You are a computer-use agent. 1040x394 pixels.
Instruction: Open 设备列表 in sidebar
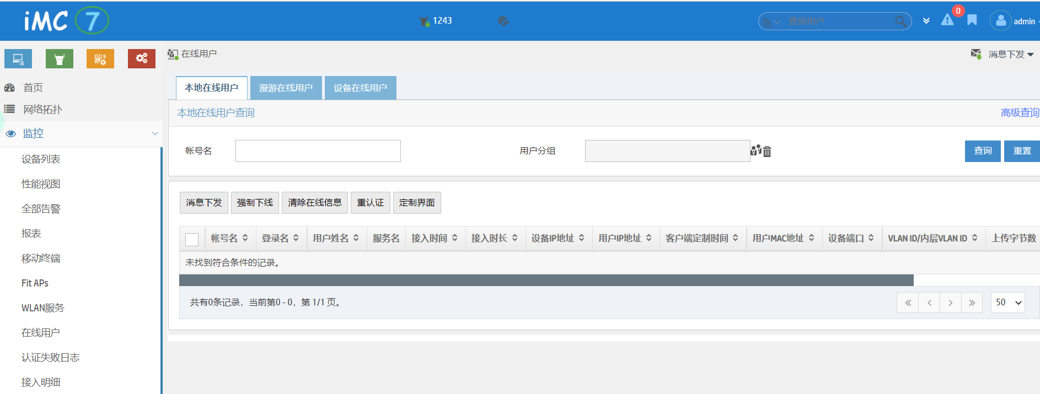pos(41,159)
